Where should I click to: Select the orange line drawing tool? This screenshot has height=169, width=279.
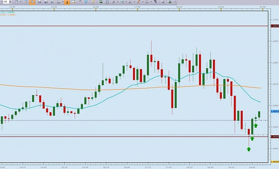[139, 2]
